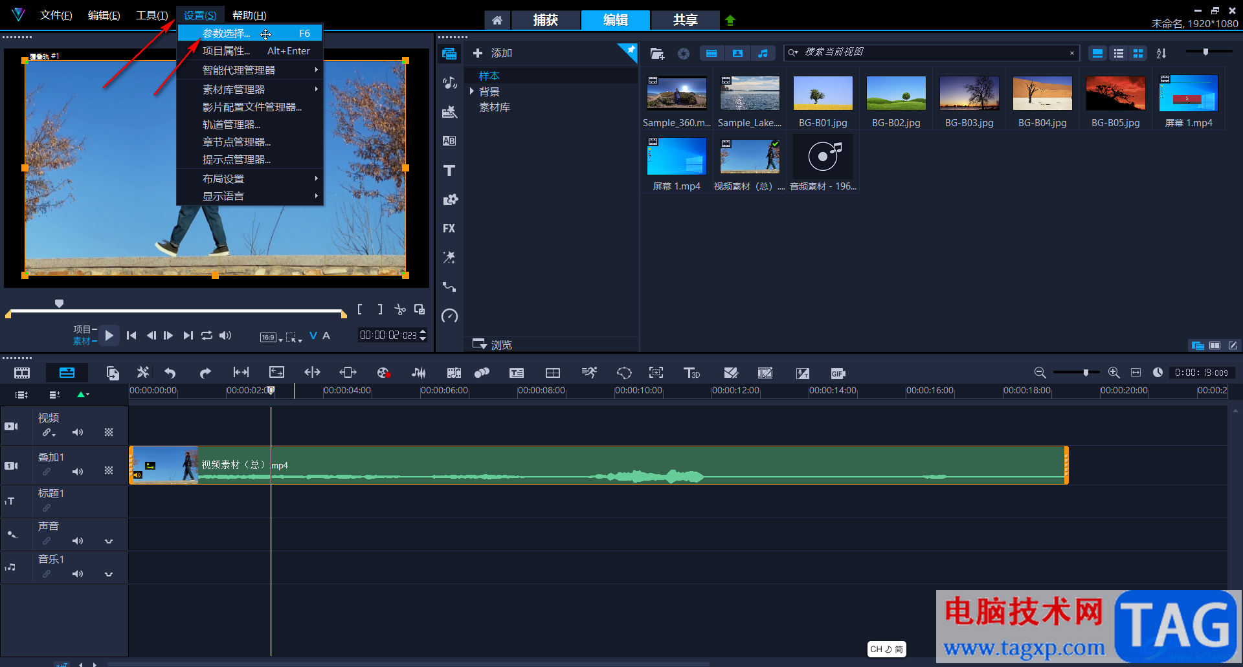Select 项目属性 menu entry
This screenshot has width=1243, height=667.
click(x=250, y=51)
